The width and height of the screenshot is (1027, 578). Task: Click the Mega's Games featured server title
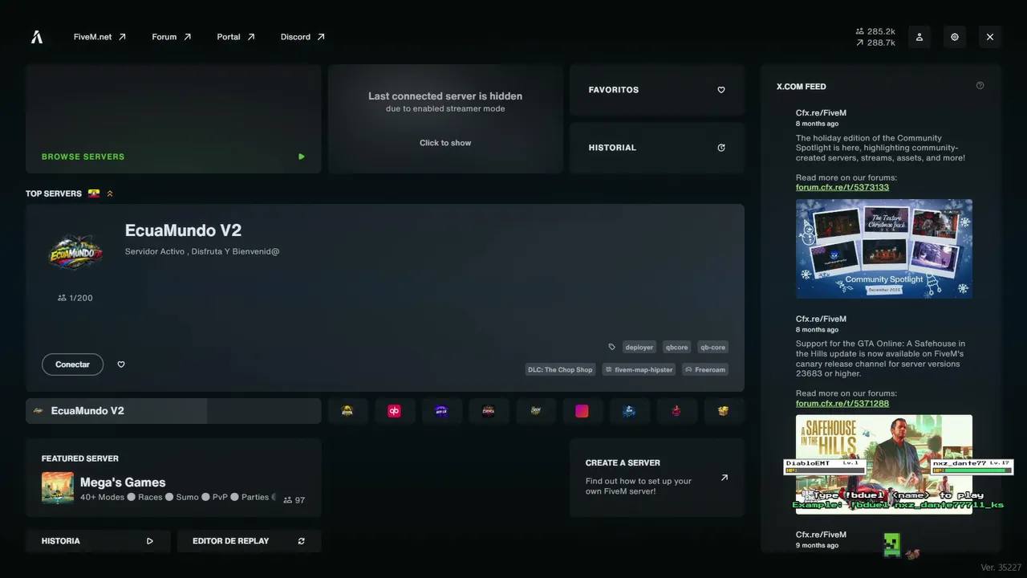coord(123,482)
